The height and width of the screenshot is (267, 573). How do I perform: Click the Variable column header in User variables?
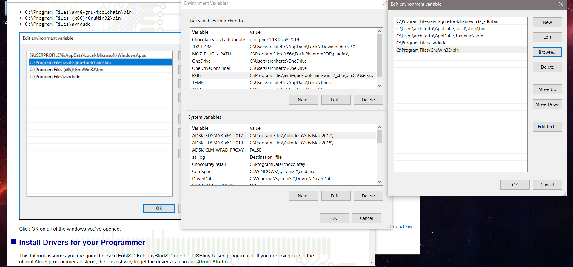tap(219, 32)
